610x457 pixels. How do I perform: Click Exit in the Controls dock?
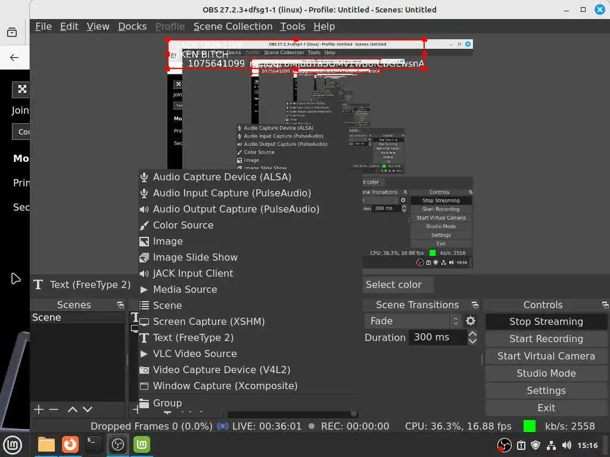tap(546, 408)
